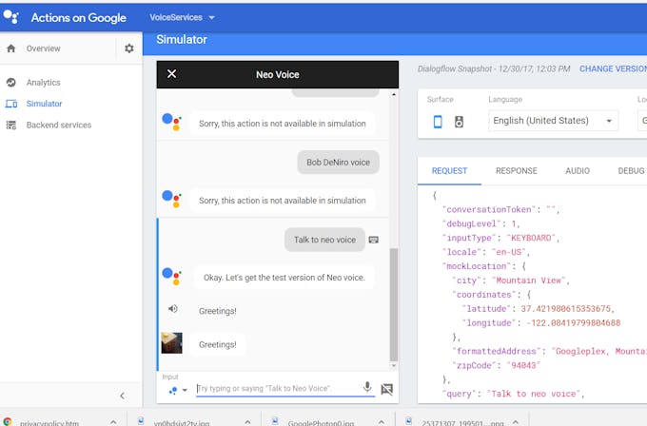Click the Talk to neo voice bubble

(x=324, y=240)
